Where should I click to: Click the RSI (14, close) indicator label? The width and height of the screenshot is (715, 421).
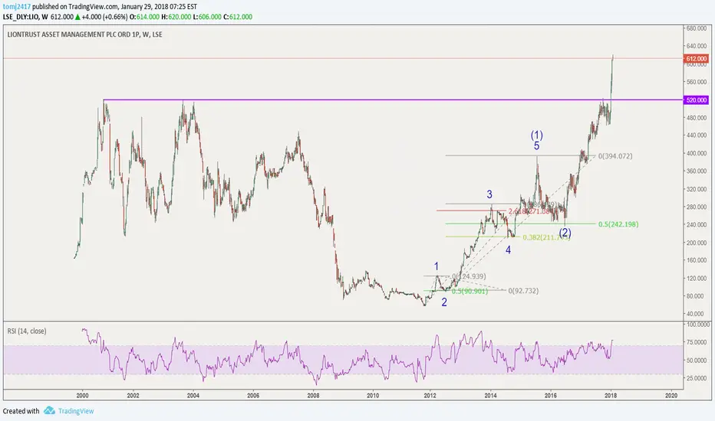click(27, 331)
